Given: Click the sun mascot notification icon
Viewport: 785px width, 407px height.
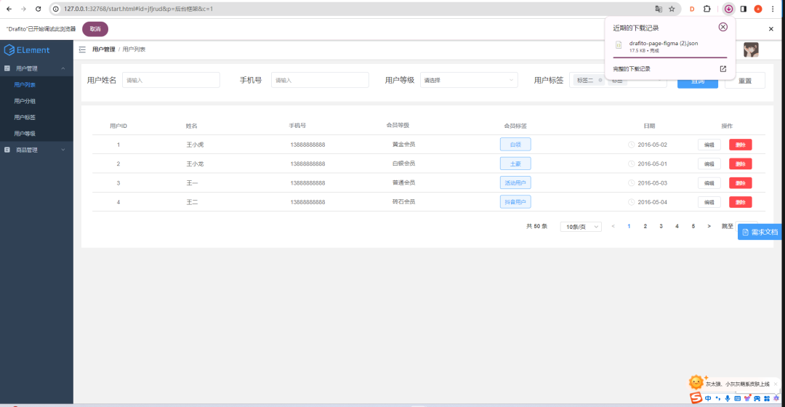Looking at the screenshot, I should point(696,382).
